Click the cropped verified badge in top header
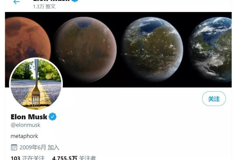 pyautogui.click(x=75, y=1)
